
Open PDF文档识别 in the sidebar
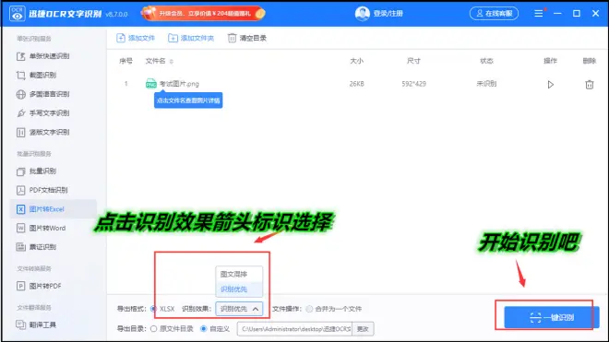[42, 190]
